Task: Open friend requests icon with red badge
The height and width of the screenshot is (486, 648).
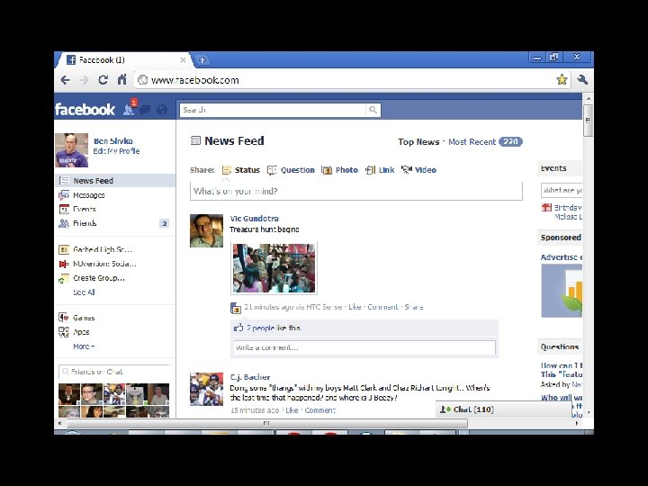Action: (130, 109)
